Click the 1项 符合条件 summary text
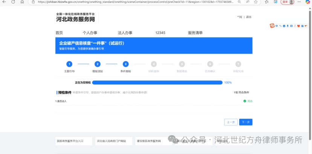 241,92
